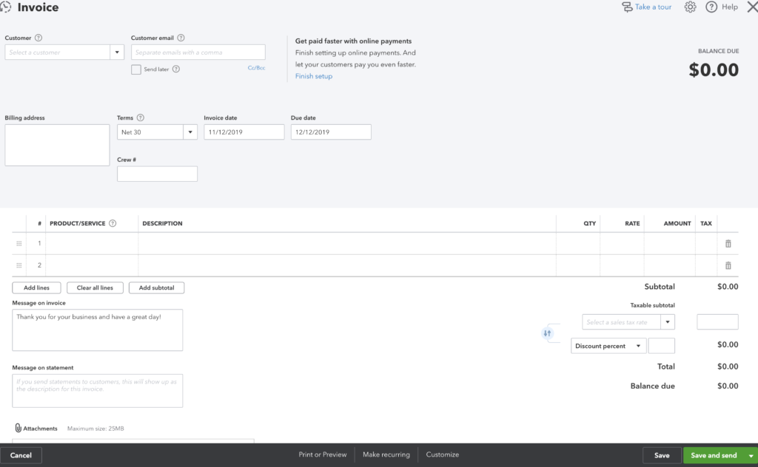This screenshot has height=467, width=758.
Task: Click the drag handle on line 1
Action: [19, 244]
